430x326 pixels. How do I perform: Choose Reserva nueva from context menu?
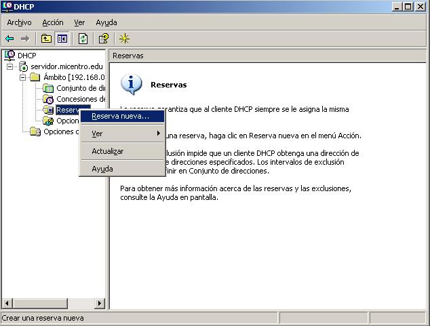coord(120,116)
